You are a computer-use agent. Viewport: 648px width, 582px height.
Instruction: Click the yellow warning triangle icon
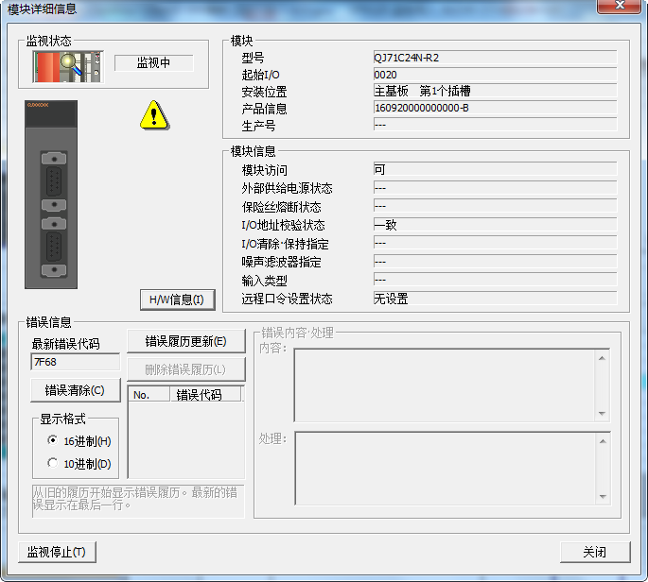[152, 115]
